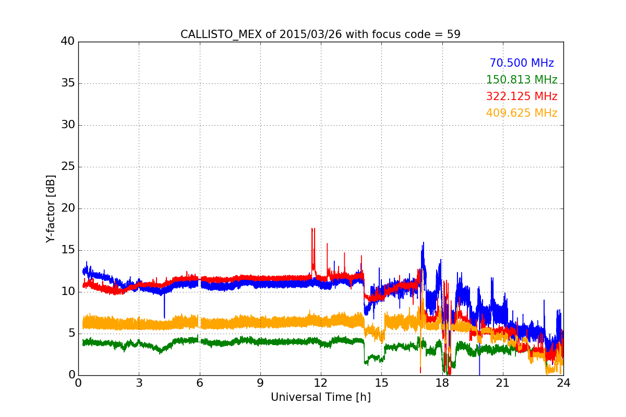Click the x-axis tick label 18
The image size is (626, 417).
pos(442,383)
